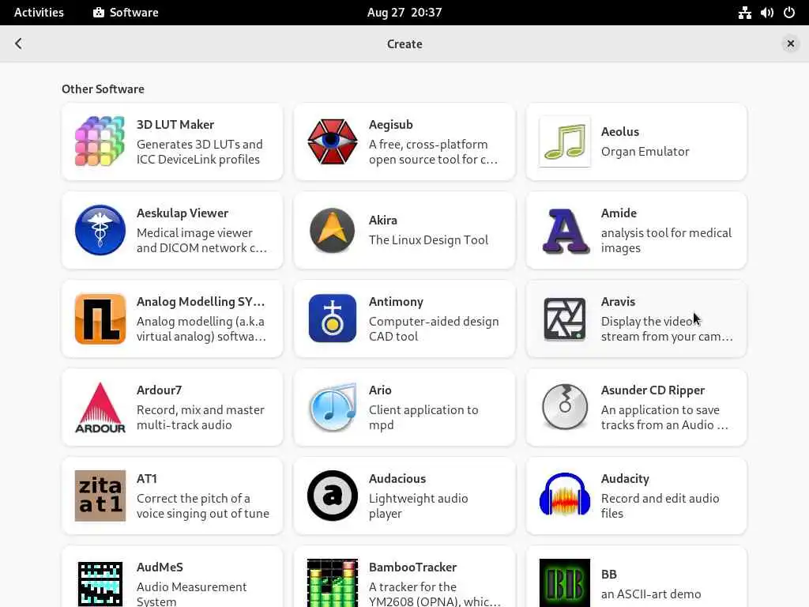The height and width of the screenshot is (607, 809).
Task: Click the Analog Modelling Synthesizer orange icon
Action: [x=100, y=319]
